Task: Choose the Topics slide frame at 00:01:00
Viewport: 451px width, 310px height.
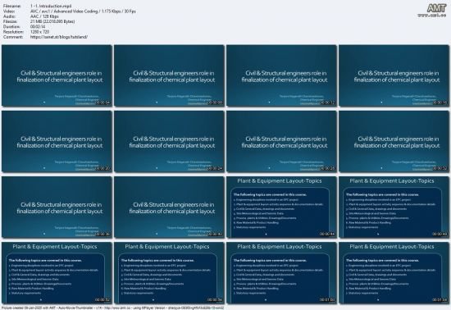Action: click(281, 273)
